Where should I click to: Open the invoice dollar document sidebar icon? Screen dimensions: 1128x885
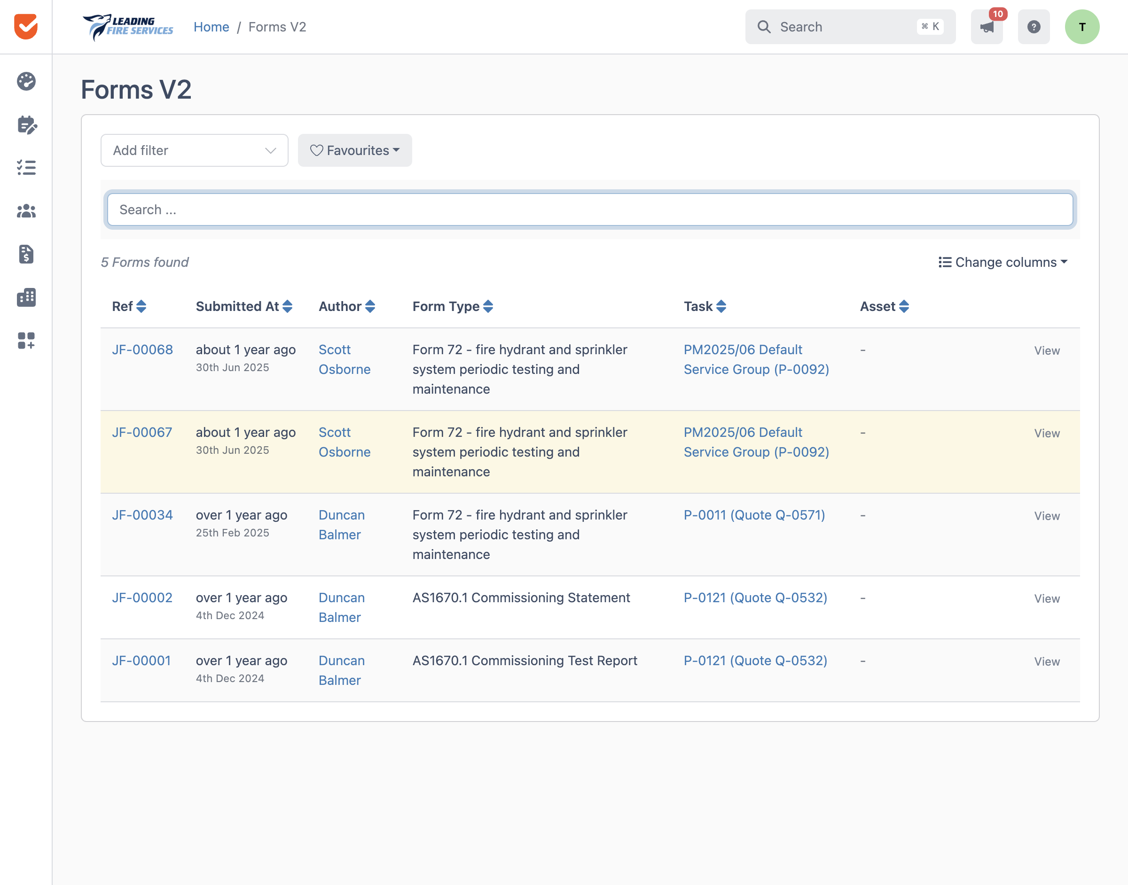(26, 254)
